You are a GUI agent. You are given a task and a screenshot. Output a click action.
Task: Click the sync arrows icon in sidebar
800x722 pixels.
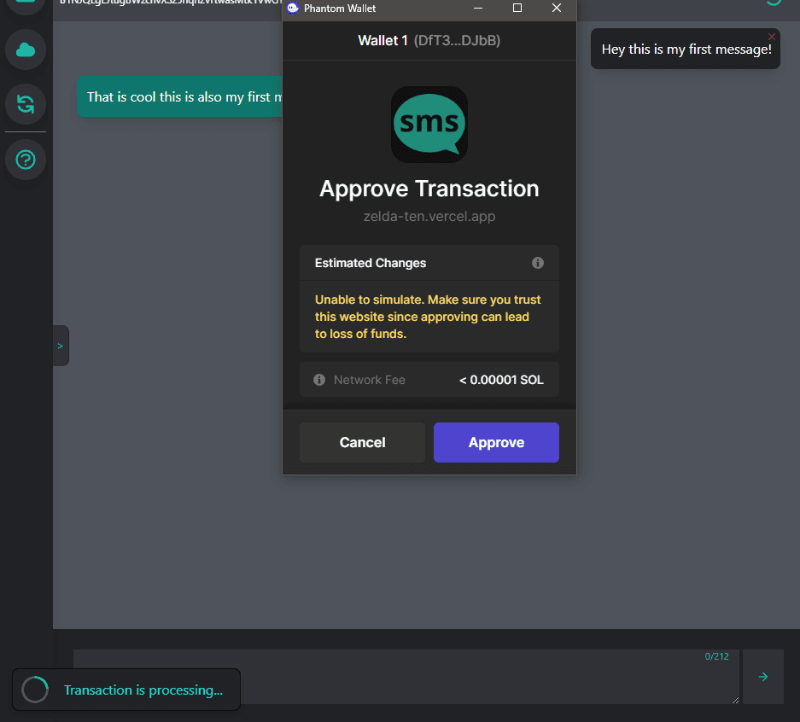(x=26, y=105)
